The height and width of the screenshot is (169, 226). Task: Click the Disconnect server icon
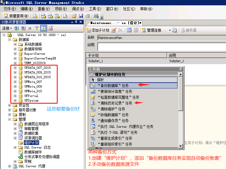[23, 28]
